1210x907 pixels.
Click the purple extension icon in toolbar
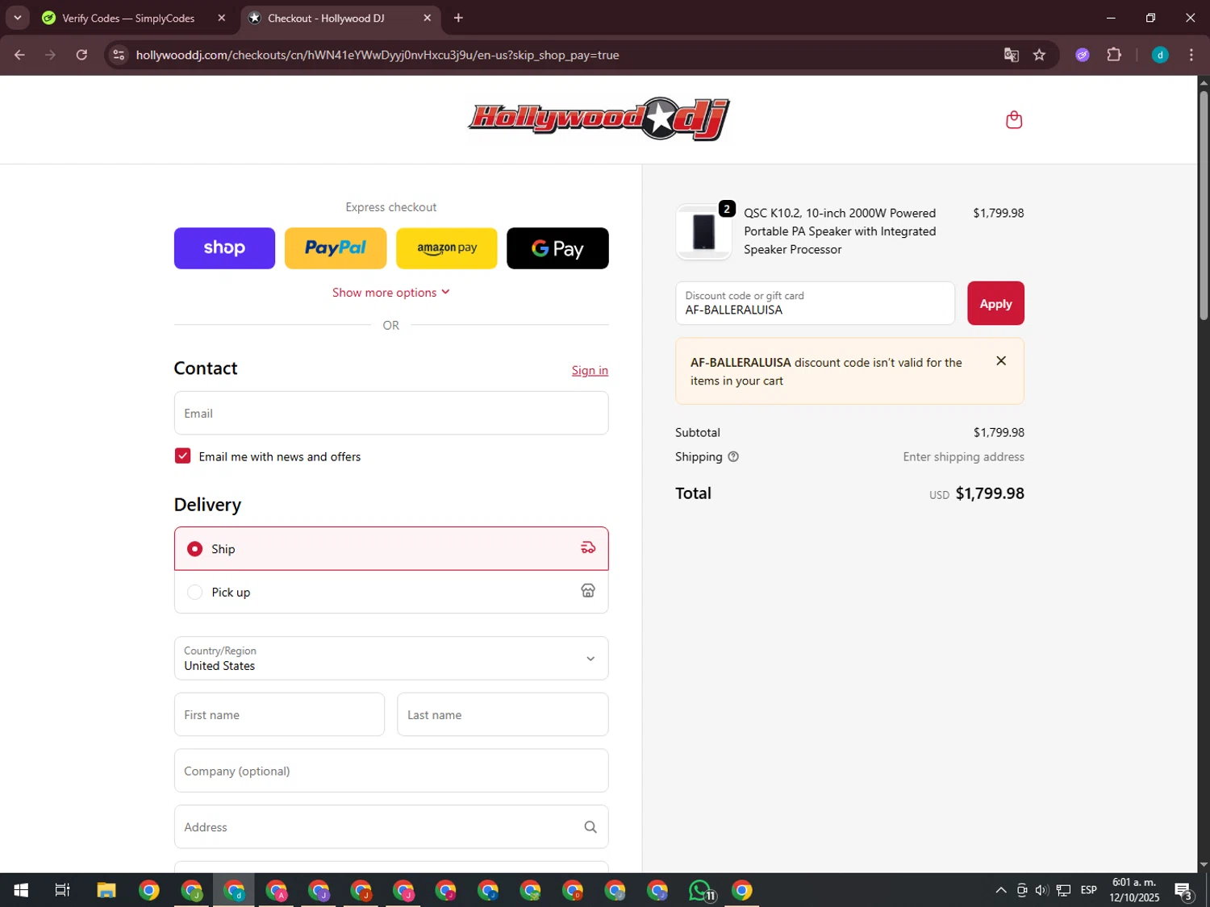point(1083,55)
